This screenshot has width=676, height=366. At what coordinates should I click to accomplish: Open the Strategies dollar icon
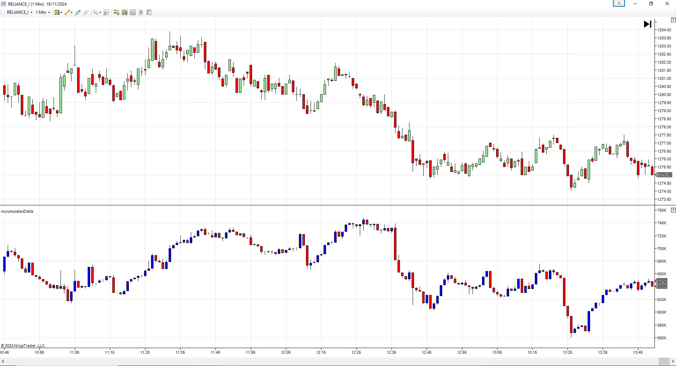(141, 12)
